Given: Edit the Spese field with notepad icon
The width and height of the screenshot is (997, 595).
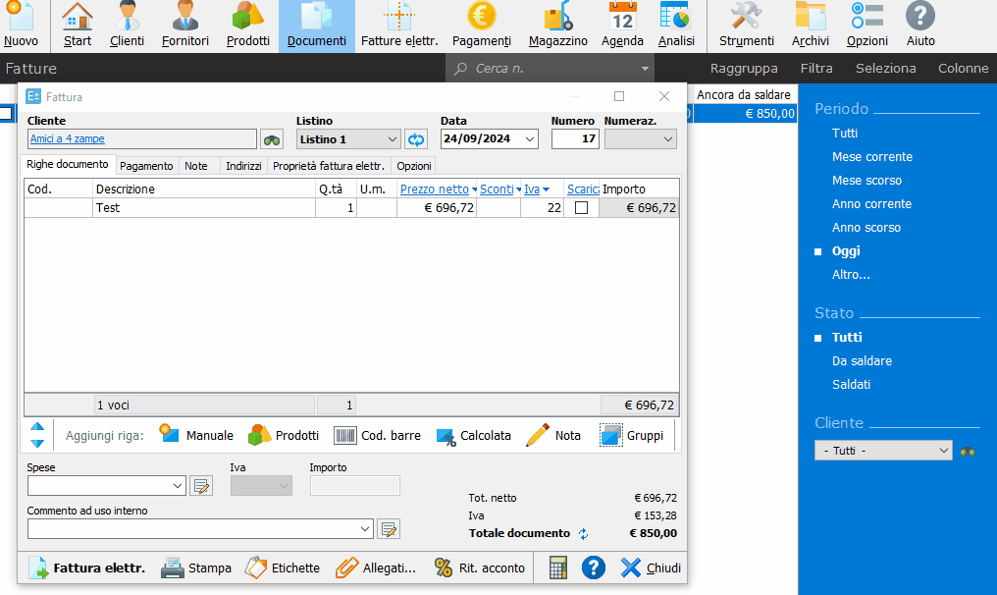Looking at the screenshot, I should click(201, 486).
